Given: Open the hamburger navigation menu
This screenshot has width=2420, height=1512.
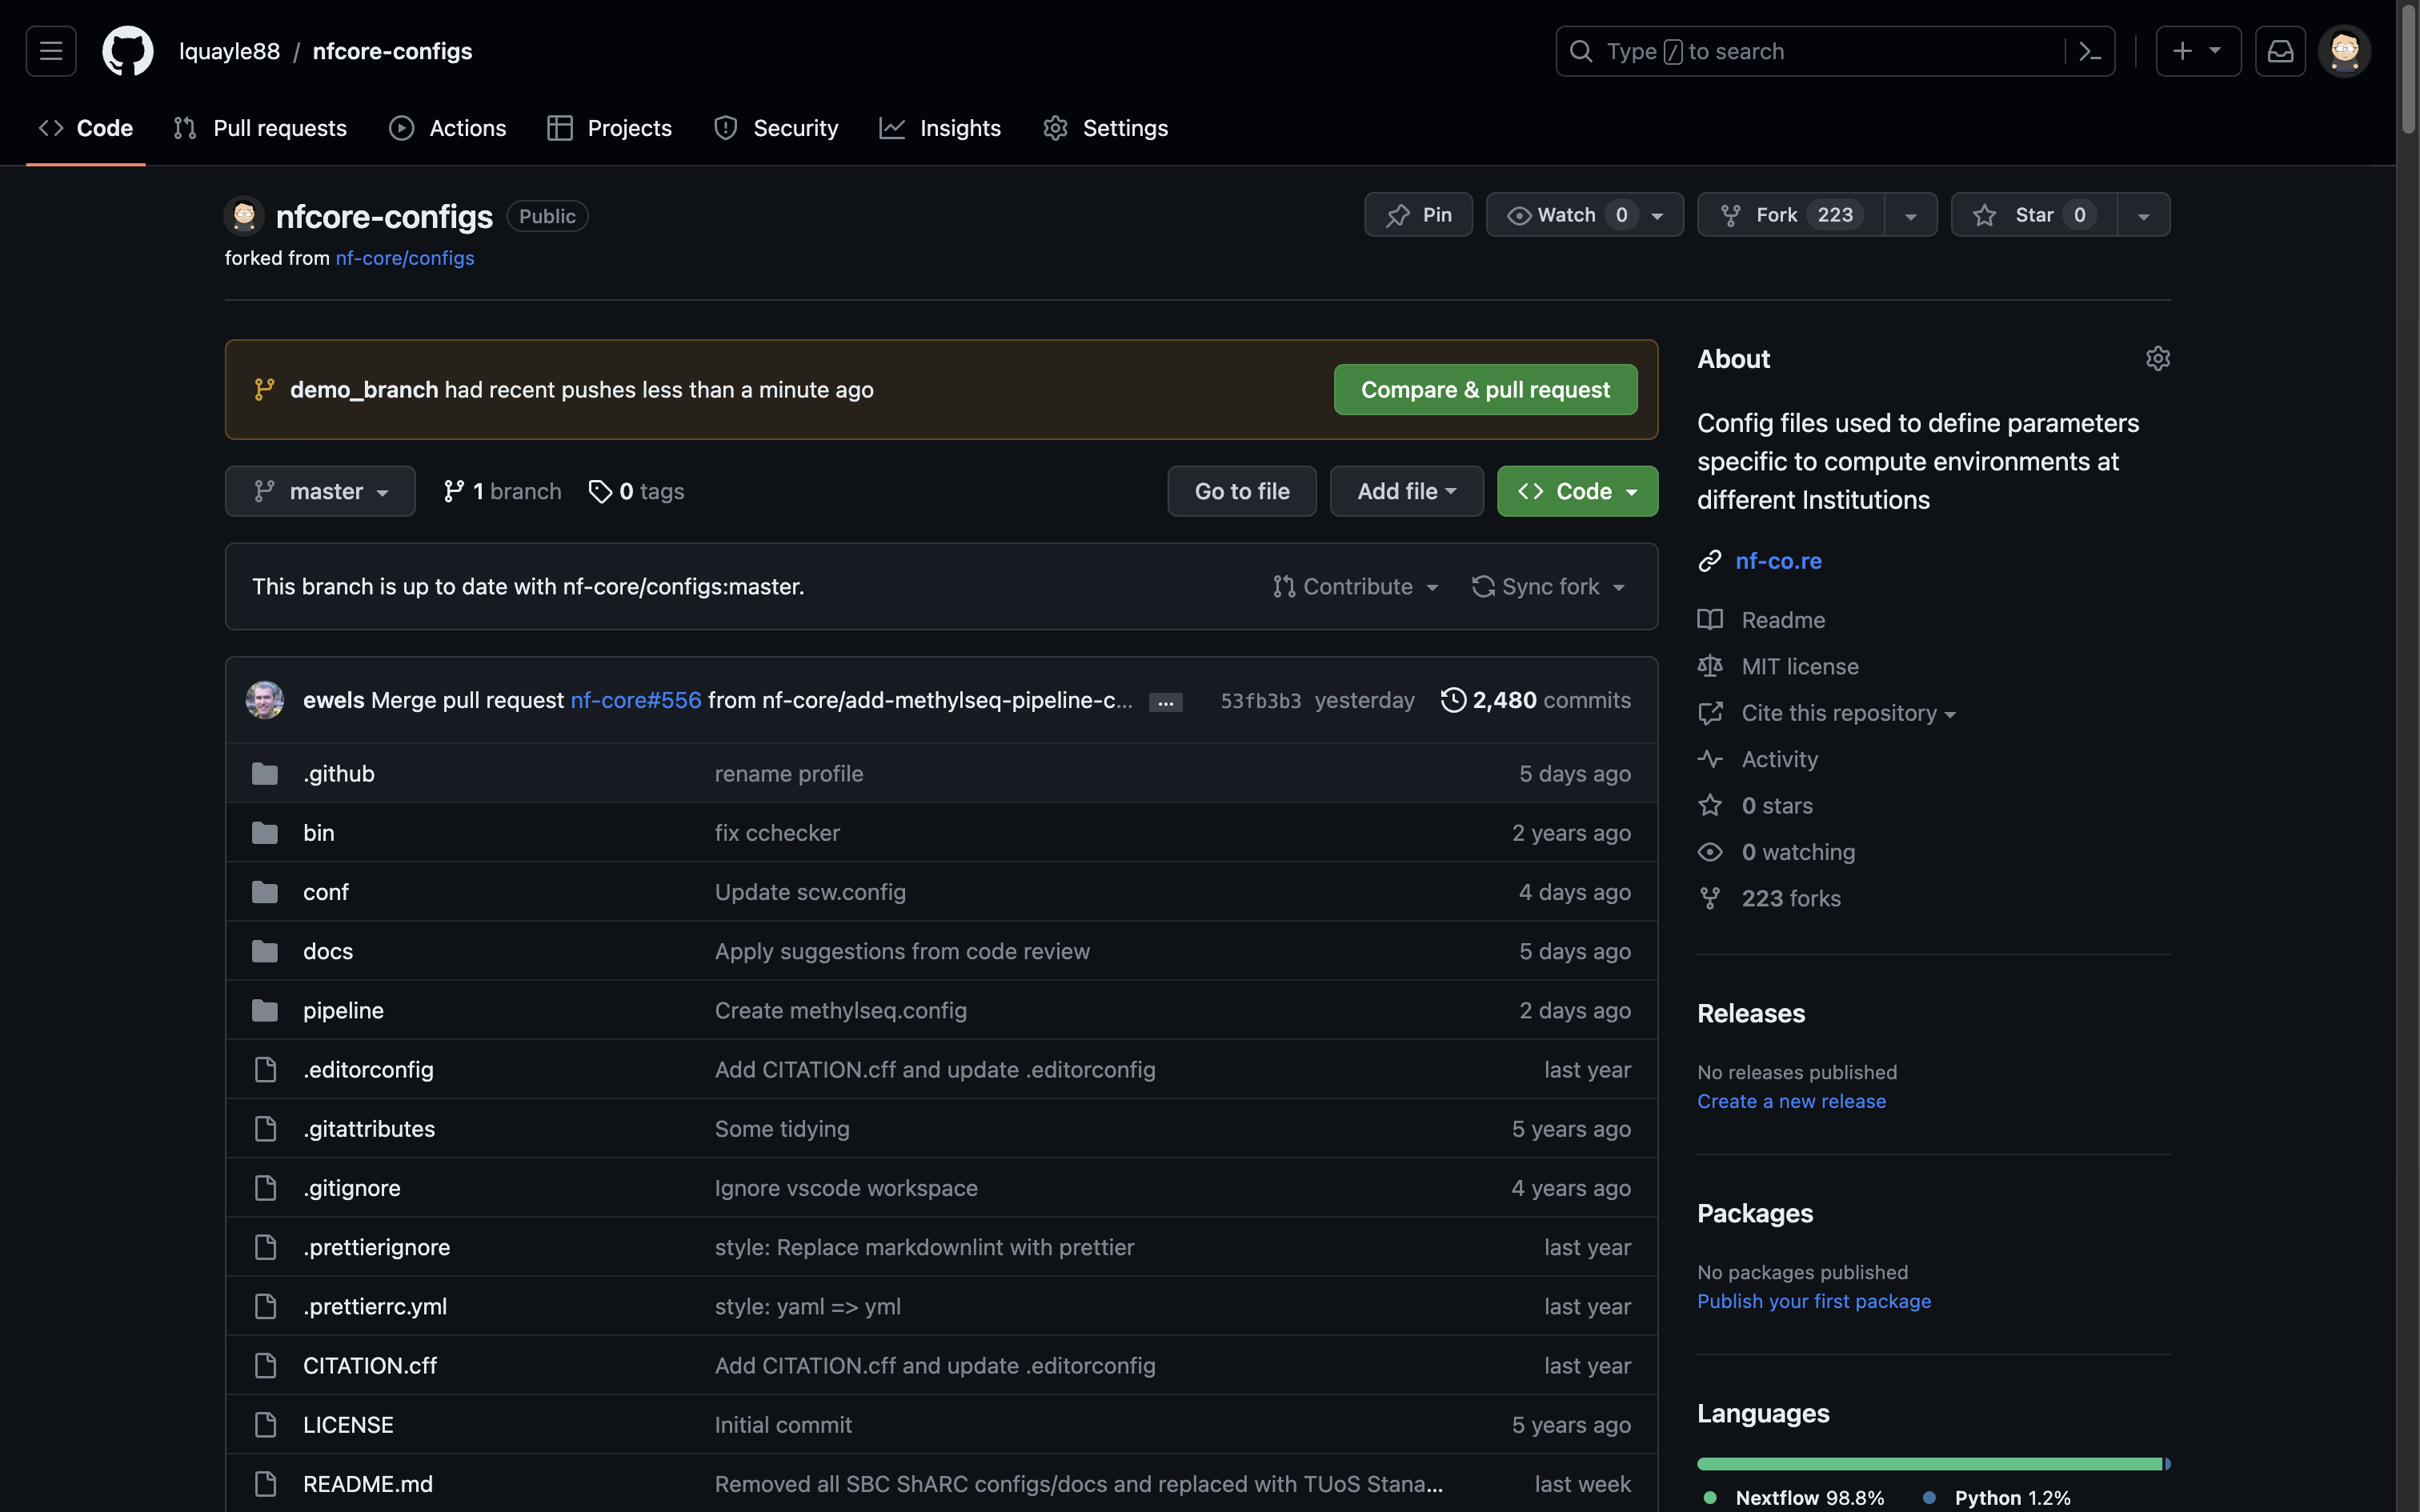Looking at the screenshot, I should point(51,51).
